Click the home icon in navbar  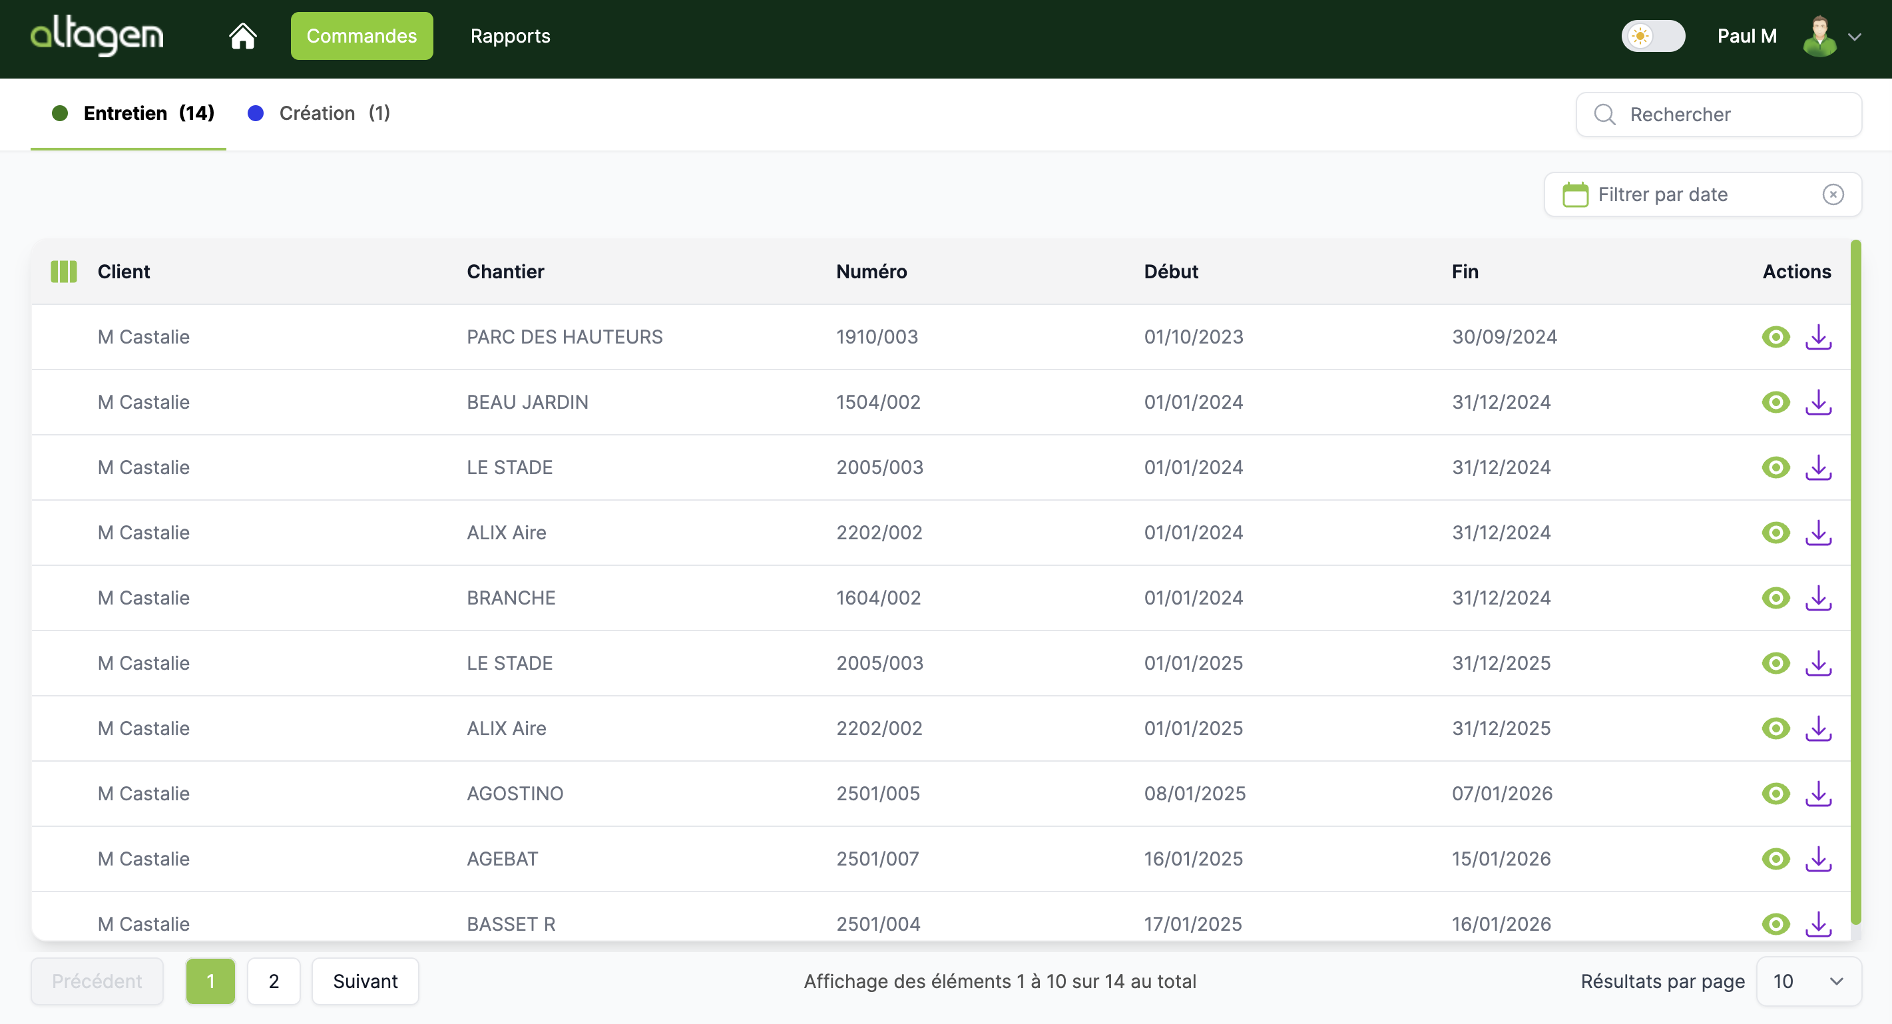pos(242,36)
